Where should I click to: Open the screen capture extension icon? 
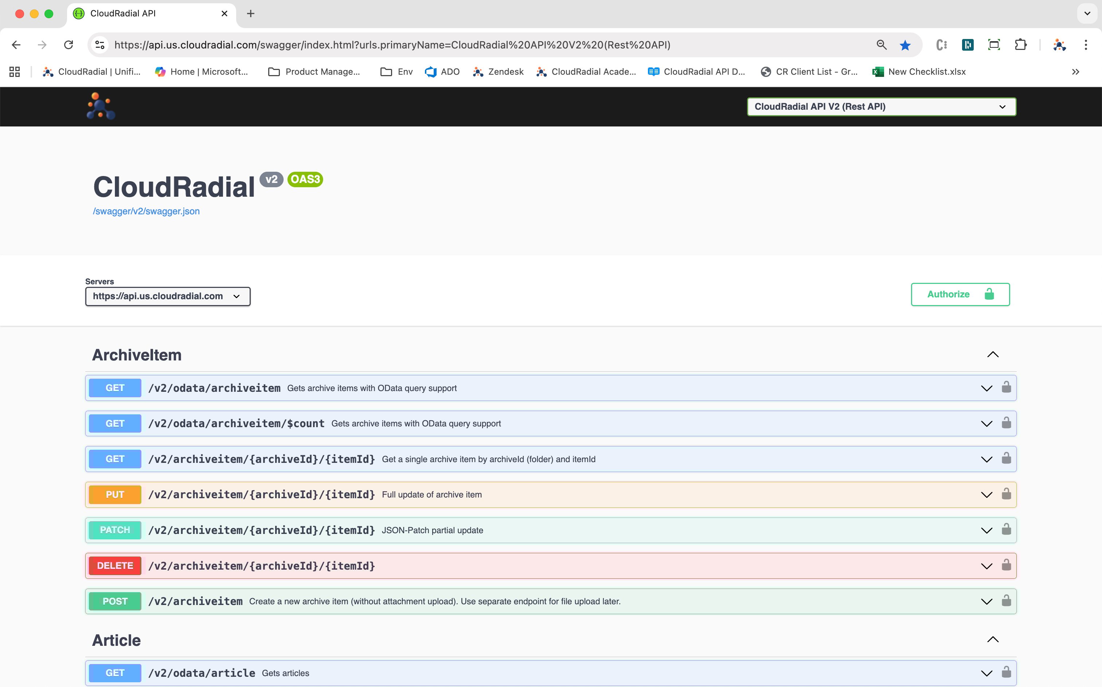994,44
